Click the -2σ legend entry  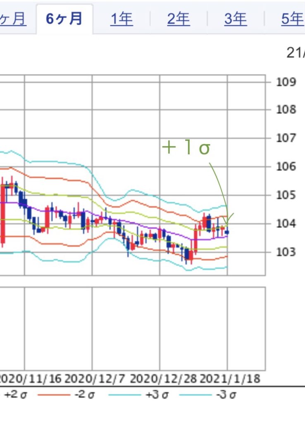(66, 395)
